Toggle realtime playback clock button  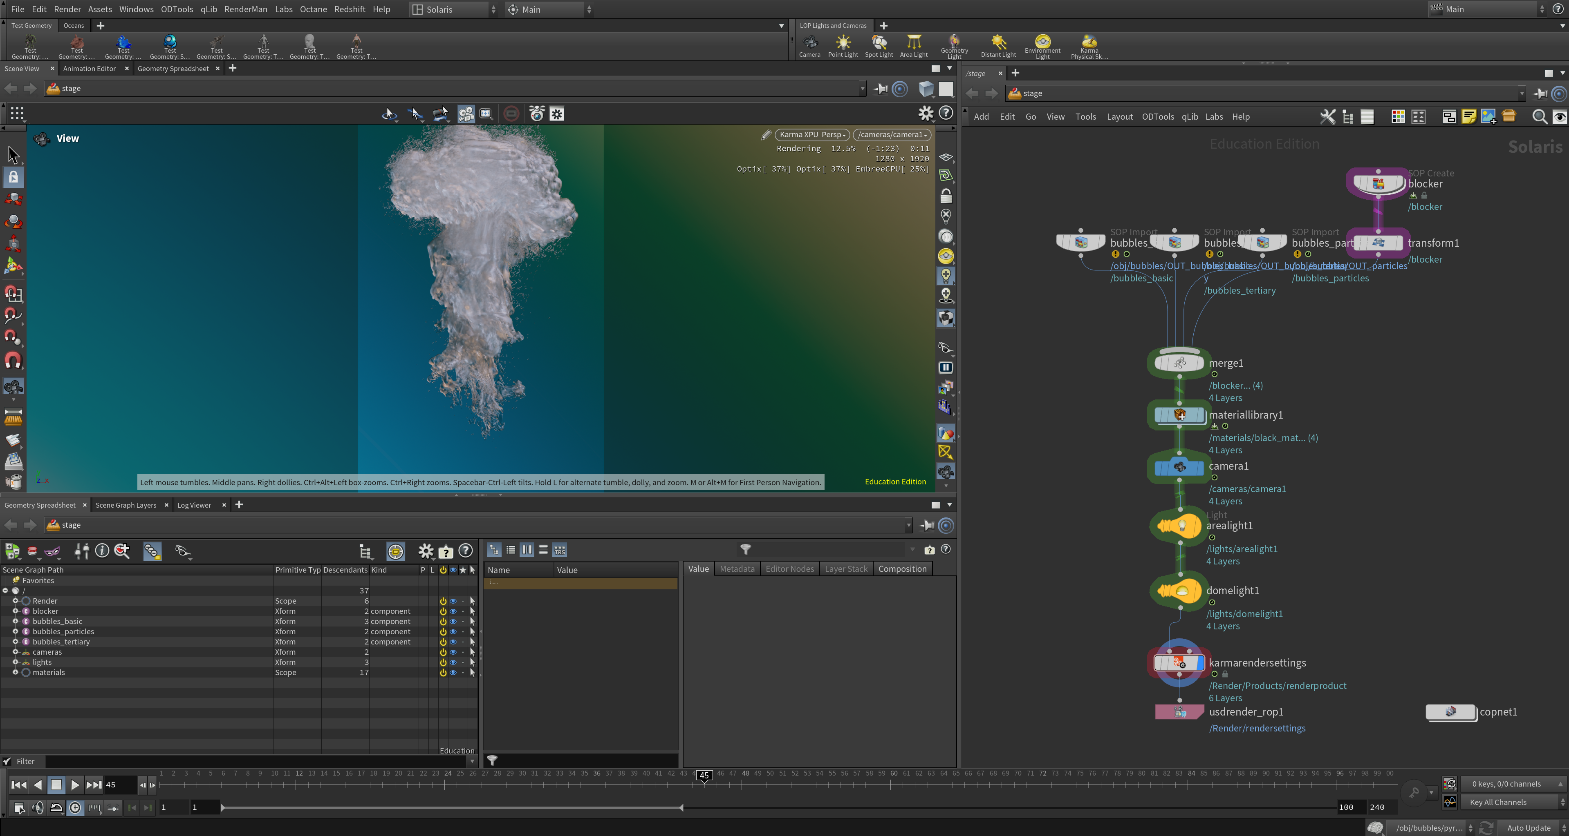[75, 808]
